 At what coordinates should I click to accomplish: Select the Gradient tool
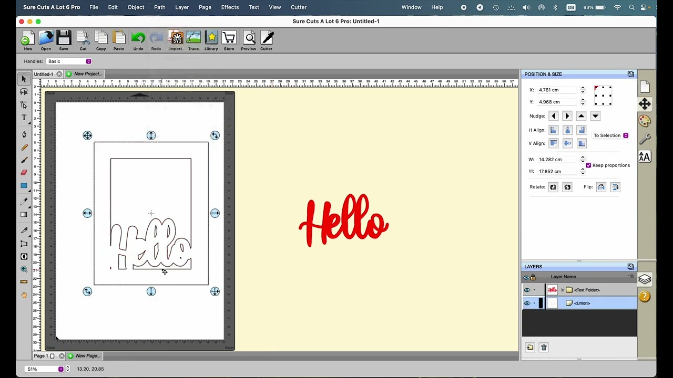pos(24,215)
